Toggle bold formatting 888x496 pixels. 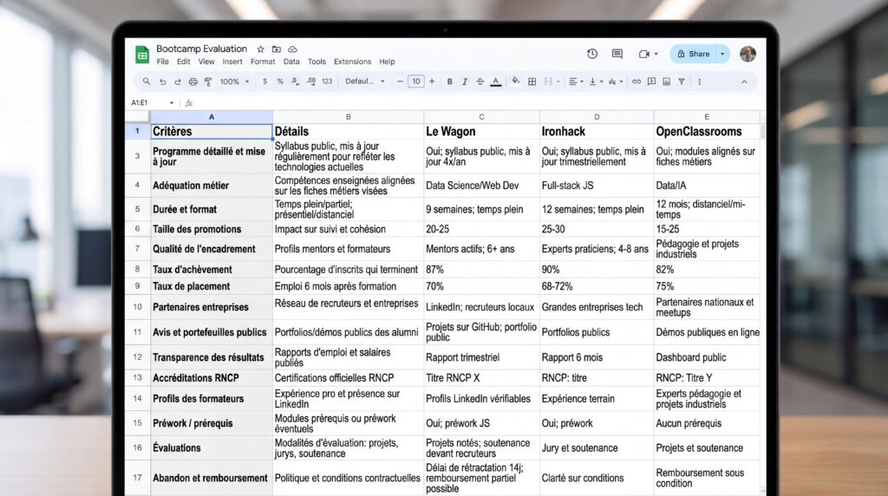pos(450,82)
